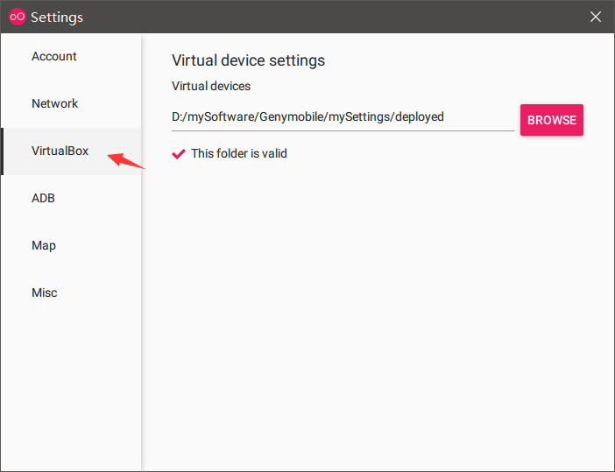
Task: Switch to the Network settings tab
Action: click(x=71, y=104)
